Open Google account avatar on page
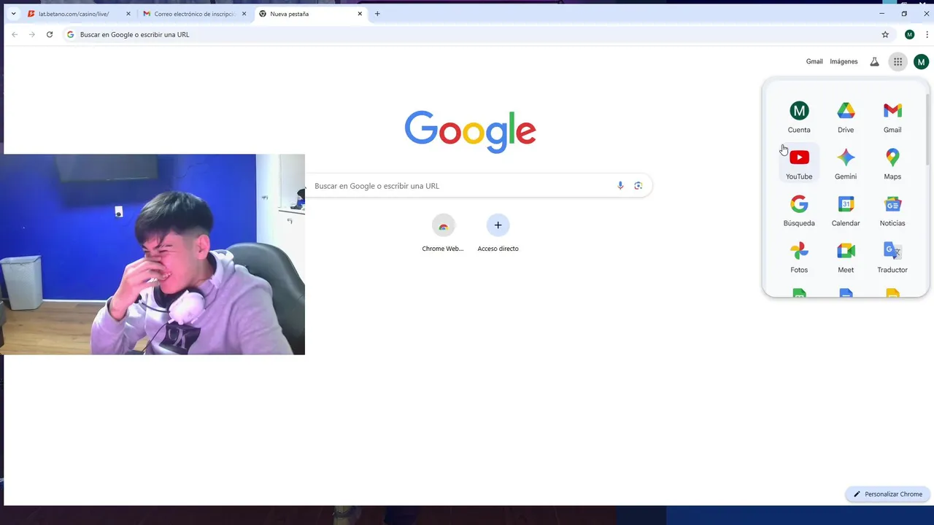Image resolution: width=934 pixels, height=525 pixels. click(x=921, y=62)
